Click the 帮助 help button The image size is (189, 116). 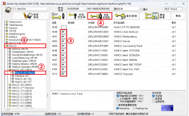click(178, 16)
